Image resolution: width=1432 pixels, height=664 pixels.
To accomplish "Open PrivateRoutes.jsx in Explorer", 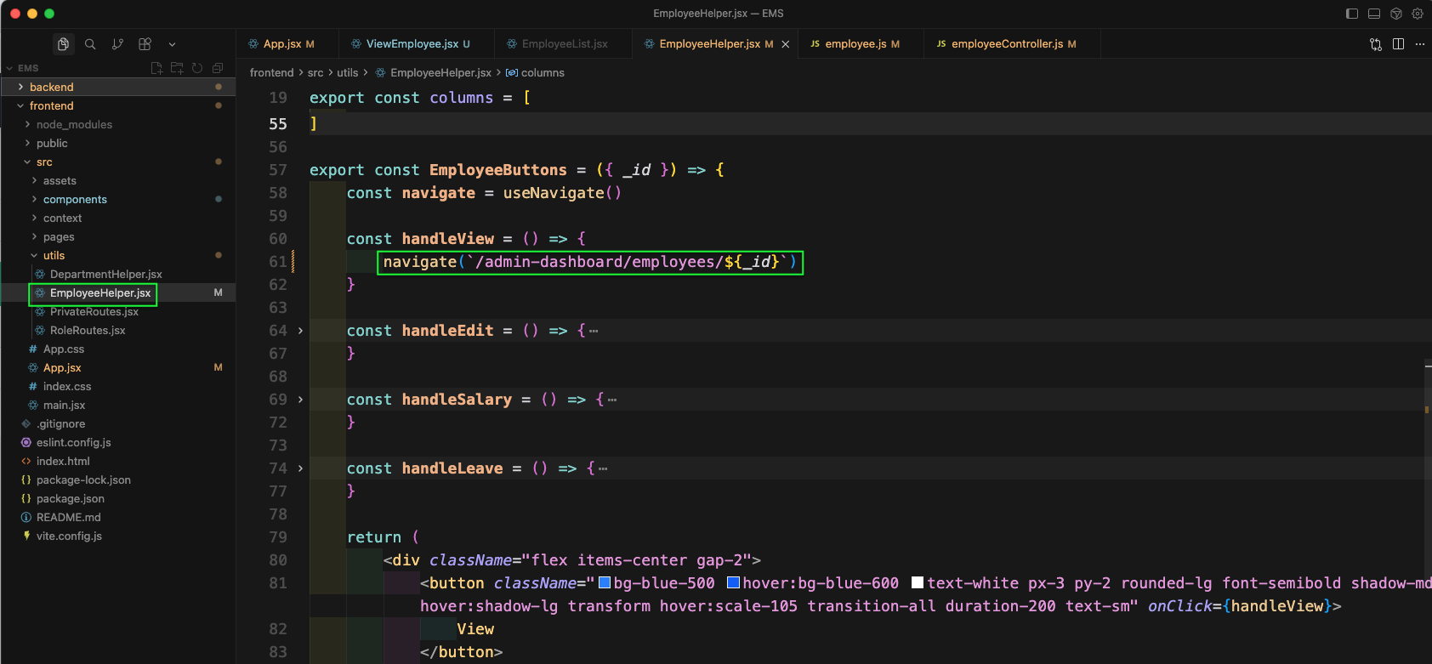I will (x=117, y=311).
